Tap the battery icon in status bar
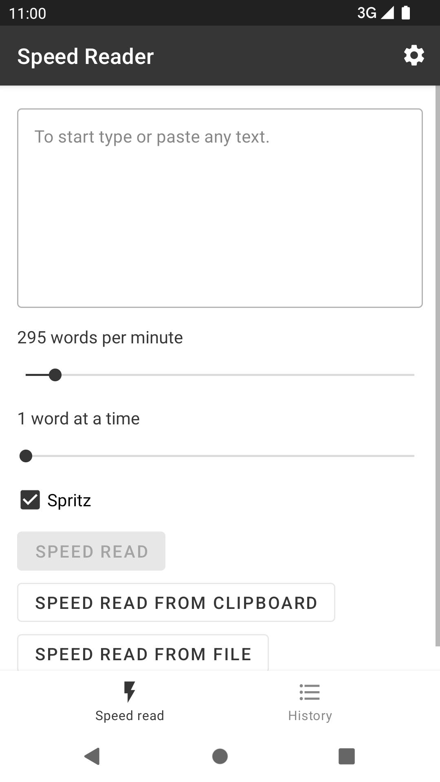440x782 pixels. [x=406, y=13]
